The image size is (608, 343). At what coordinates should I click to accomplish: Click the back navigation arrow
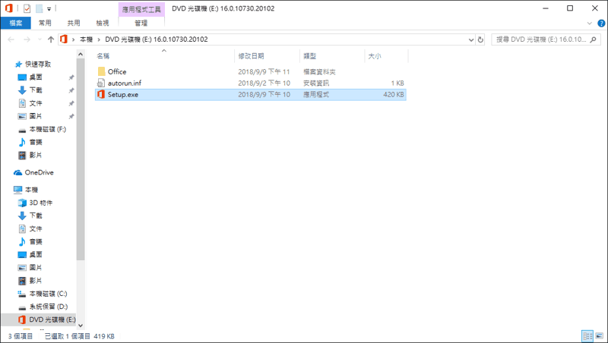[x=11, y=39]
